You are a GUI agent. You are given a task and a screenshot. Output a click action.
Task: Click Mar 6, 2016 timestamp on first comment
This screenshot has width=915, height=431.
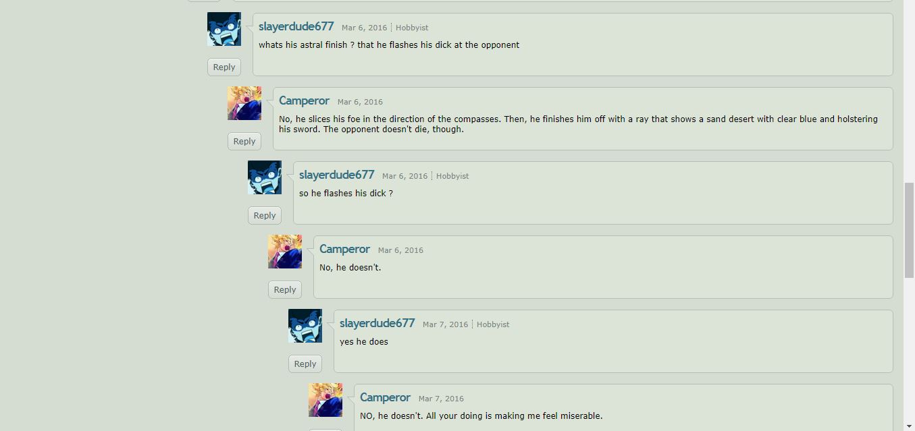pyautogui.click(x=364, y=28)
